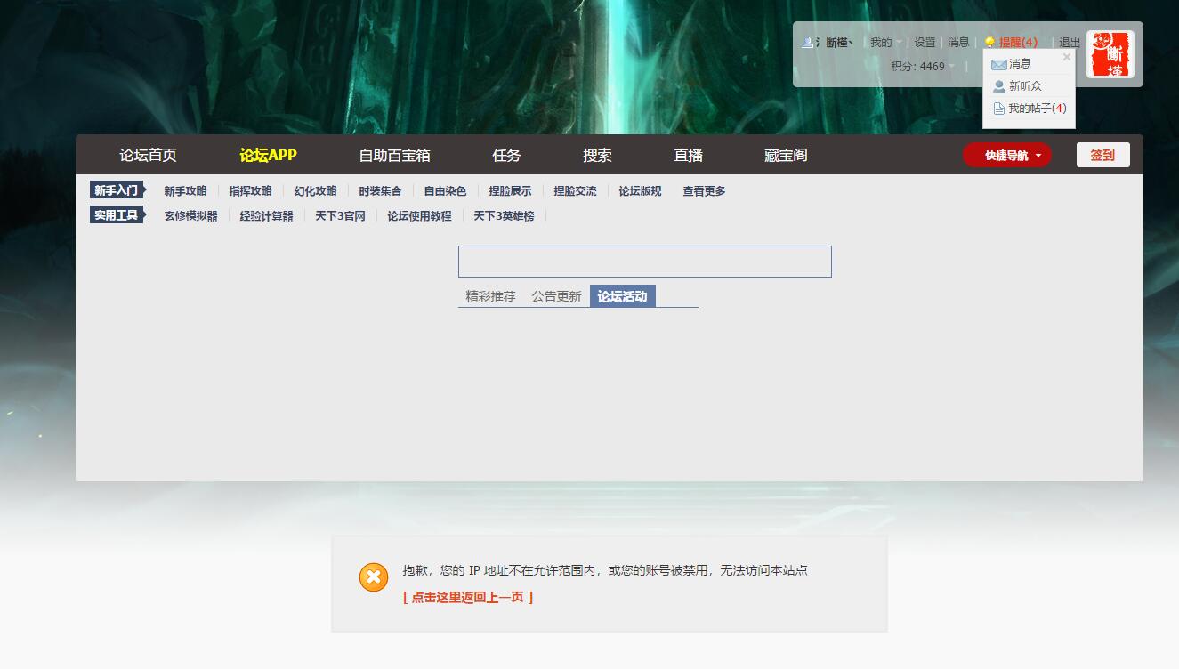Open the 新手攻略 link
This screenshot has height=669, width=1179.
(x=185, y=191)
